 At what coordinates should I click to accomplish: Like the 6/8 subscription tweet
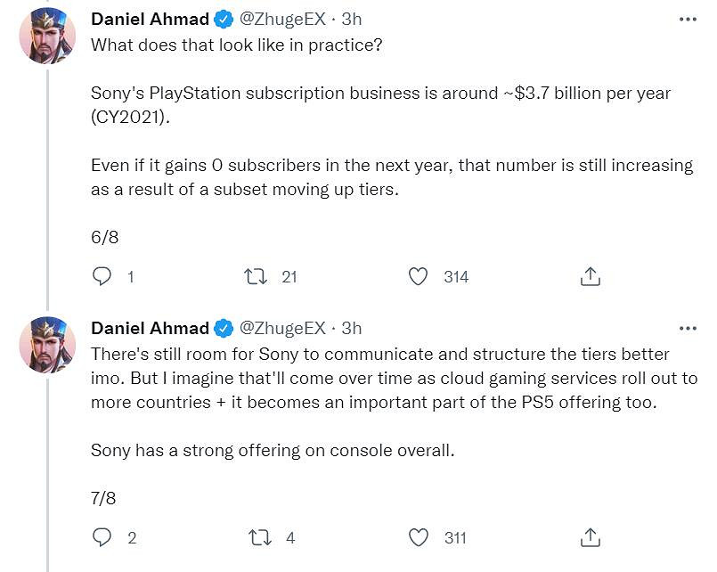tap(418, 277)
